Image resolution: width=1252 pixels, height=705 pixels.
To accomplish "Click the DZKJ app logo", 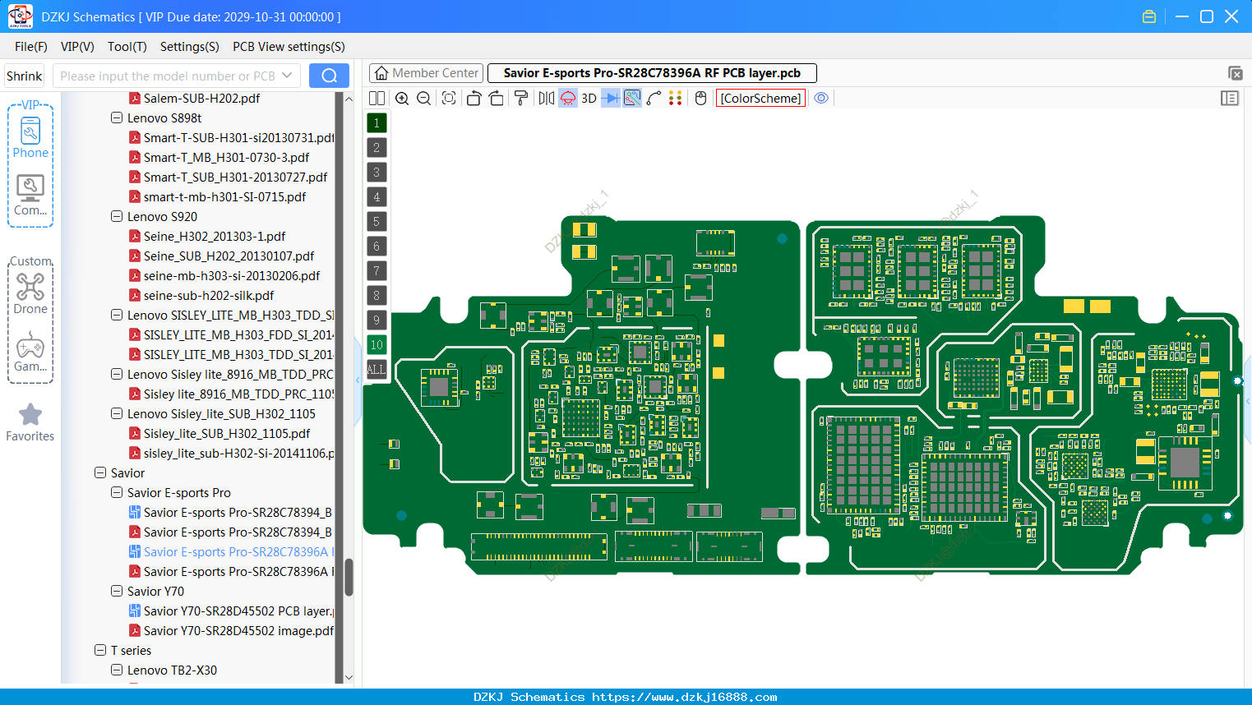I will click(x=21, y=16).
